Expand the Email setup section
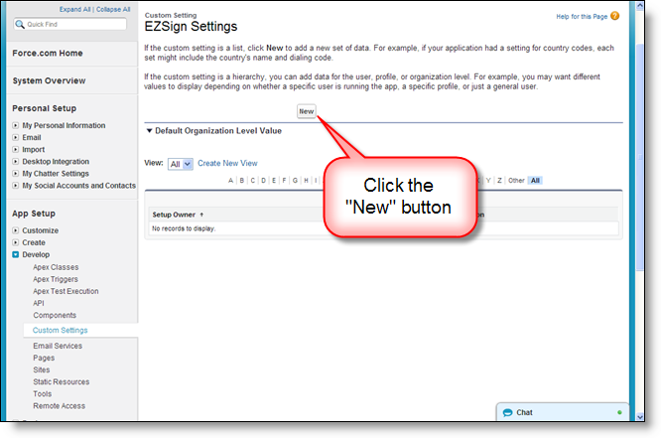This screenshot has height=438, width=661. click(x=16, y=137)
